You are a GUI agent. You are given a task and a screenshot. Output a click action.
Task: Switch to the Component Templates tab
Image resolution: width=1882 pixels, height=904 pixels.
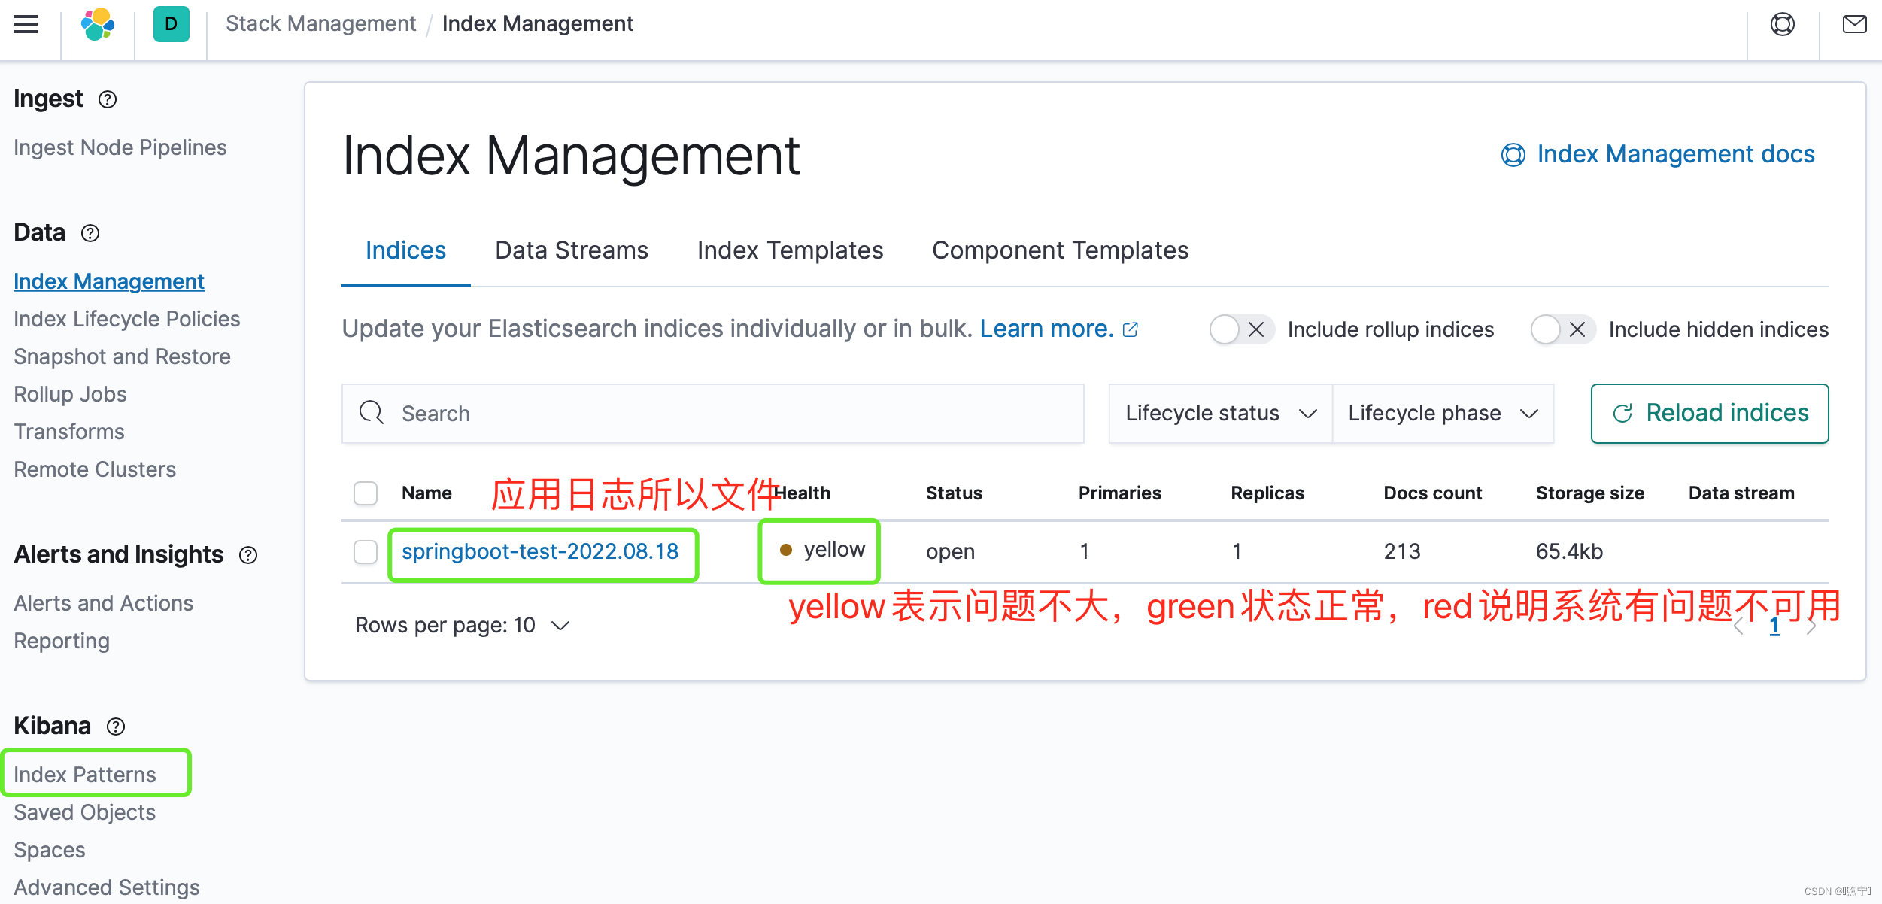coord(1060,250)
